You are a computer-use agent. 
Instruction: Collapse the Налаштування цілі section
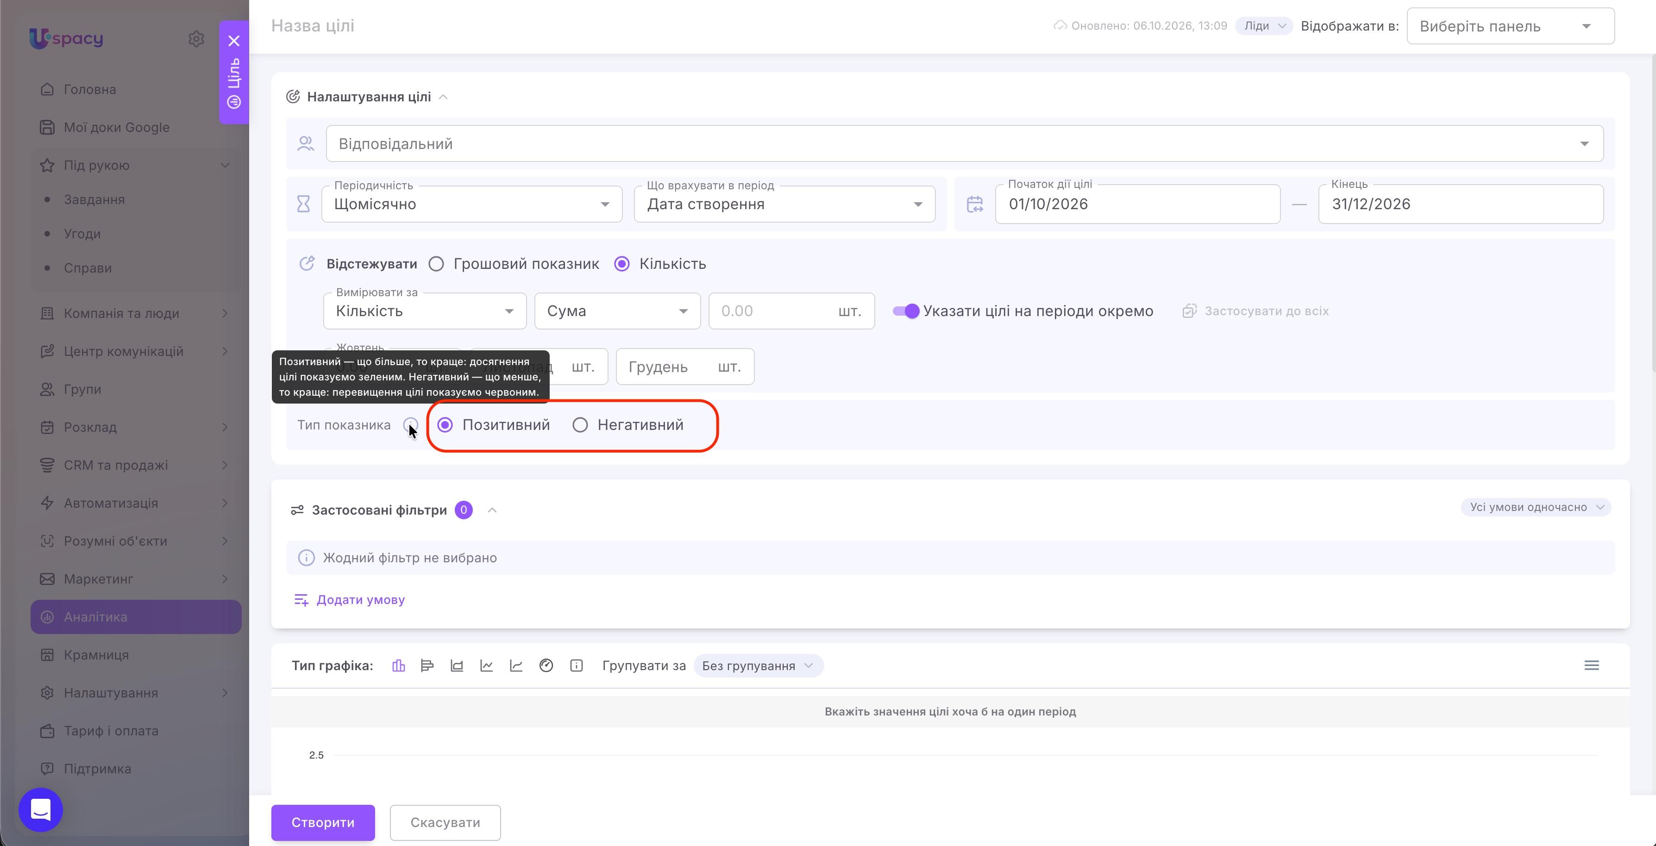443,97
